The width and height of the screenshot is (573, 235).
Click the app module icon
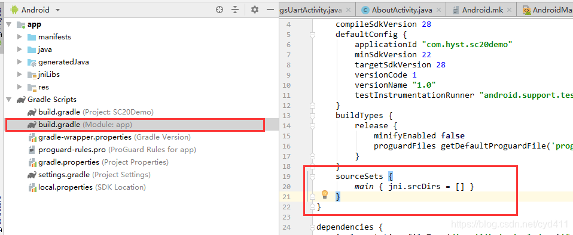[21, 24]
